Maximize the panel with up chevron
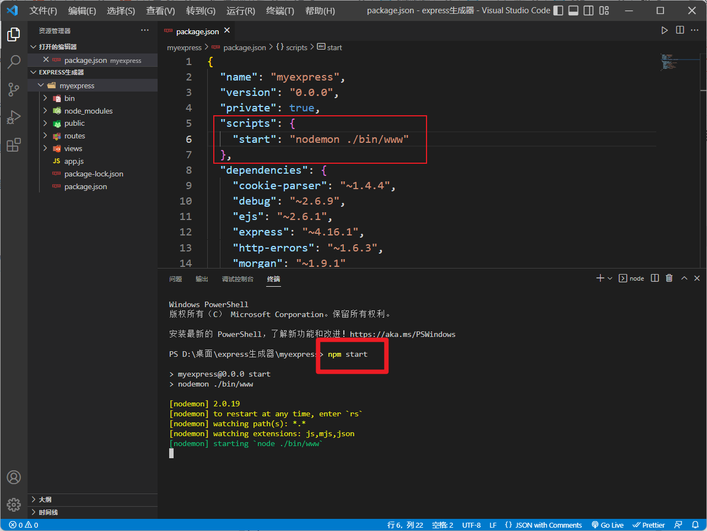 pyautogui.click(x=684, y=278)
